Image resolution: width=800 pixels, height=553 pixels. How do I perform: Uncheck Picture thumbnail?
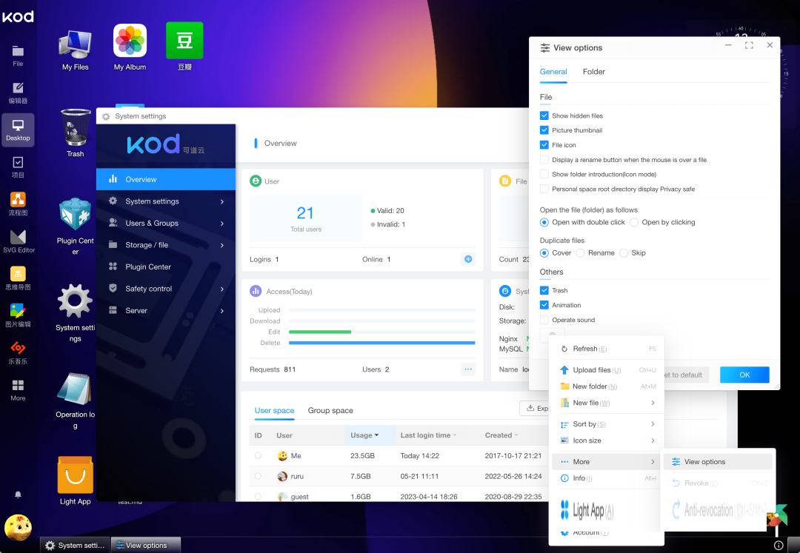544,130
